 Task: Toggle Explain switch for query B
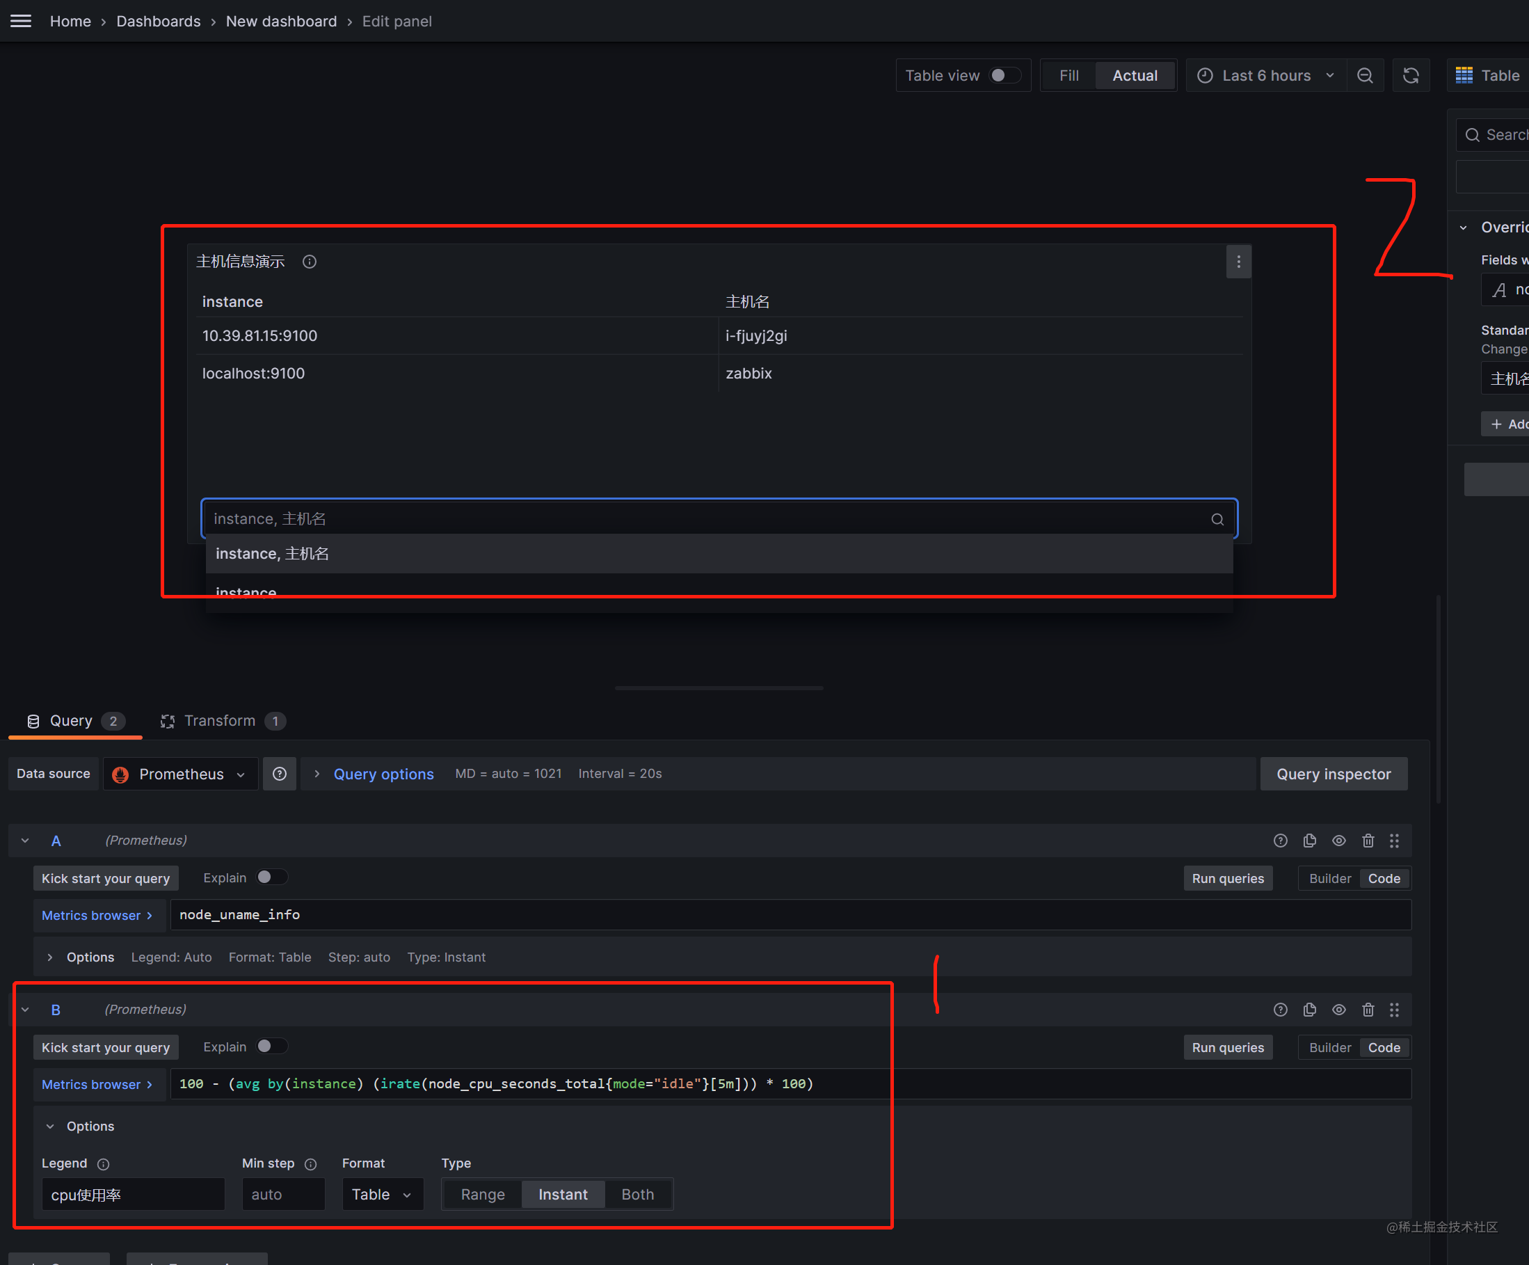(271, 1047)
